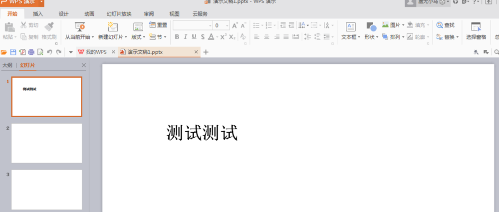Viewport: 499px width, 212px height.
Task: Open the Selection Pane (选择窗格)
Action: [x=476, y=27]
